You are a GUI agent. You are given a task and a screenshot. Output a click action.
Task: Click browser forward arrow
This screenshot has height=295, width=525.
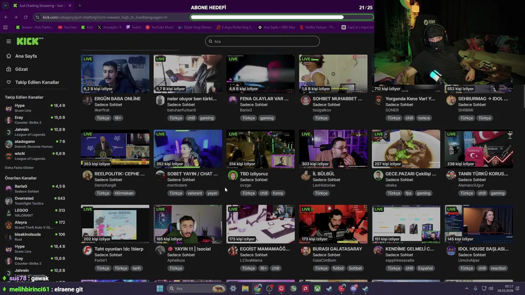coord(16,17)
